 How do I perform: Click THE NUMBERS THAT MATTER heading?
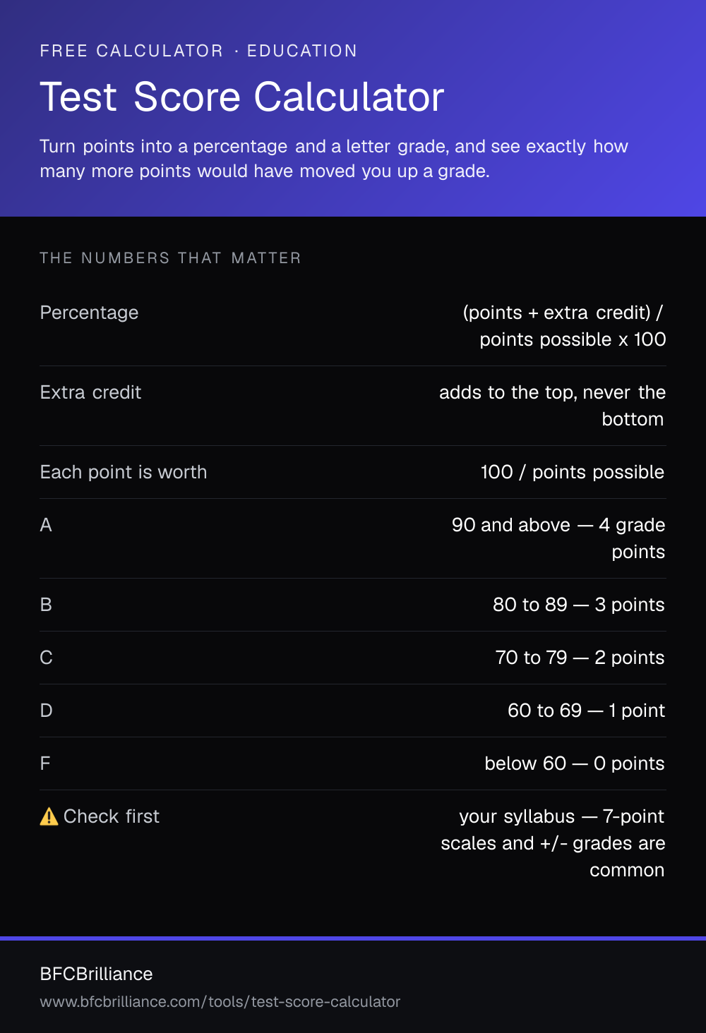[171, 258]
